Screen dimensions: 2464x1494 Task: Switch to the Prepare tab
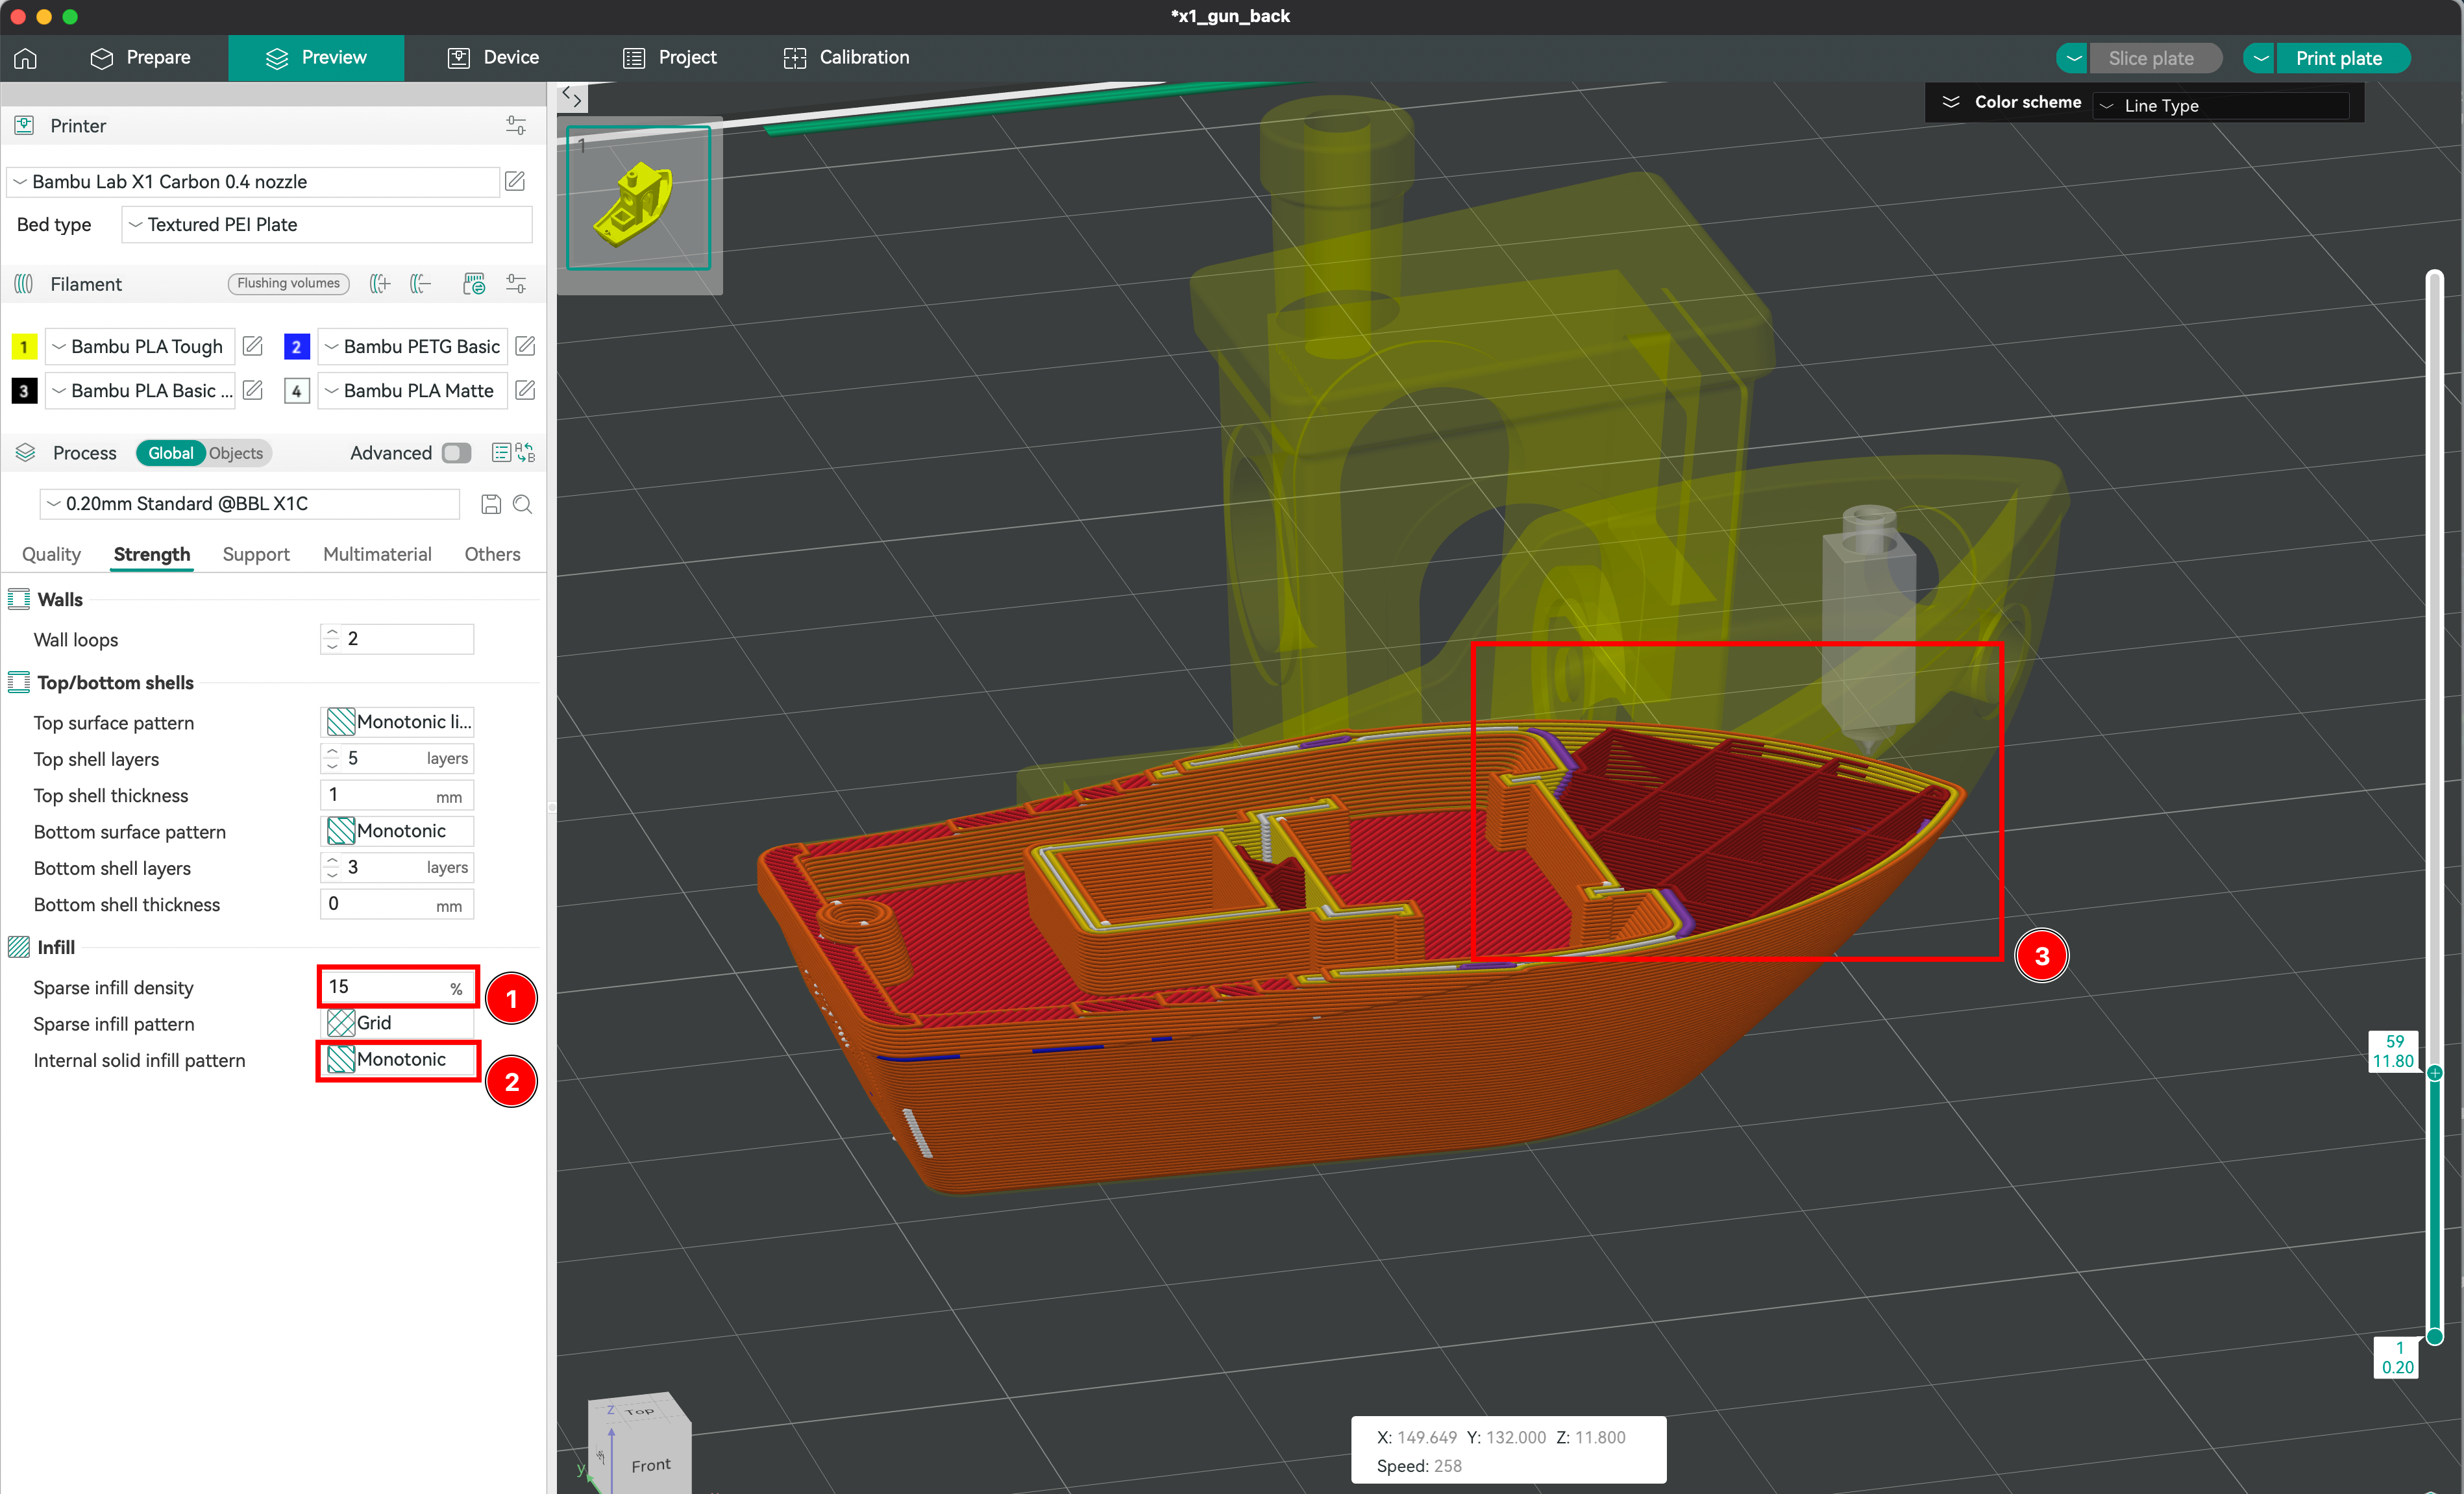pyautogui.click(x=141, y=58)
